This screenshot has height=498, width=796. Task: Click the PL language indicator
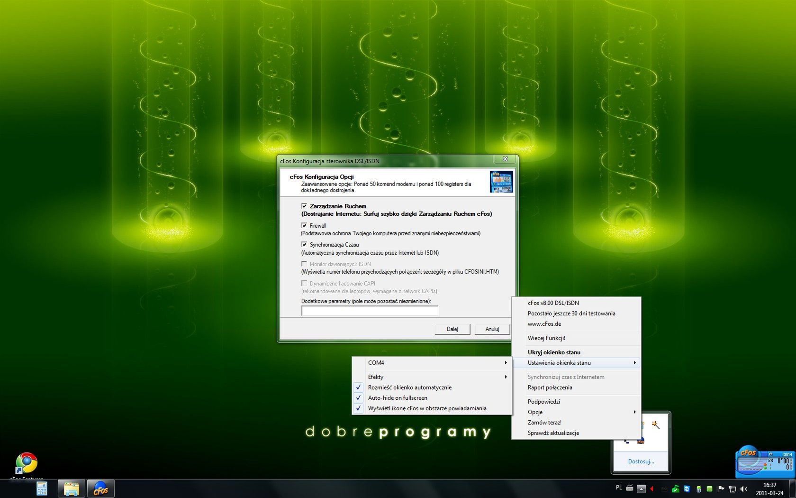(x=619, y=488)
